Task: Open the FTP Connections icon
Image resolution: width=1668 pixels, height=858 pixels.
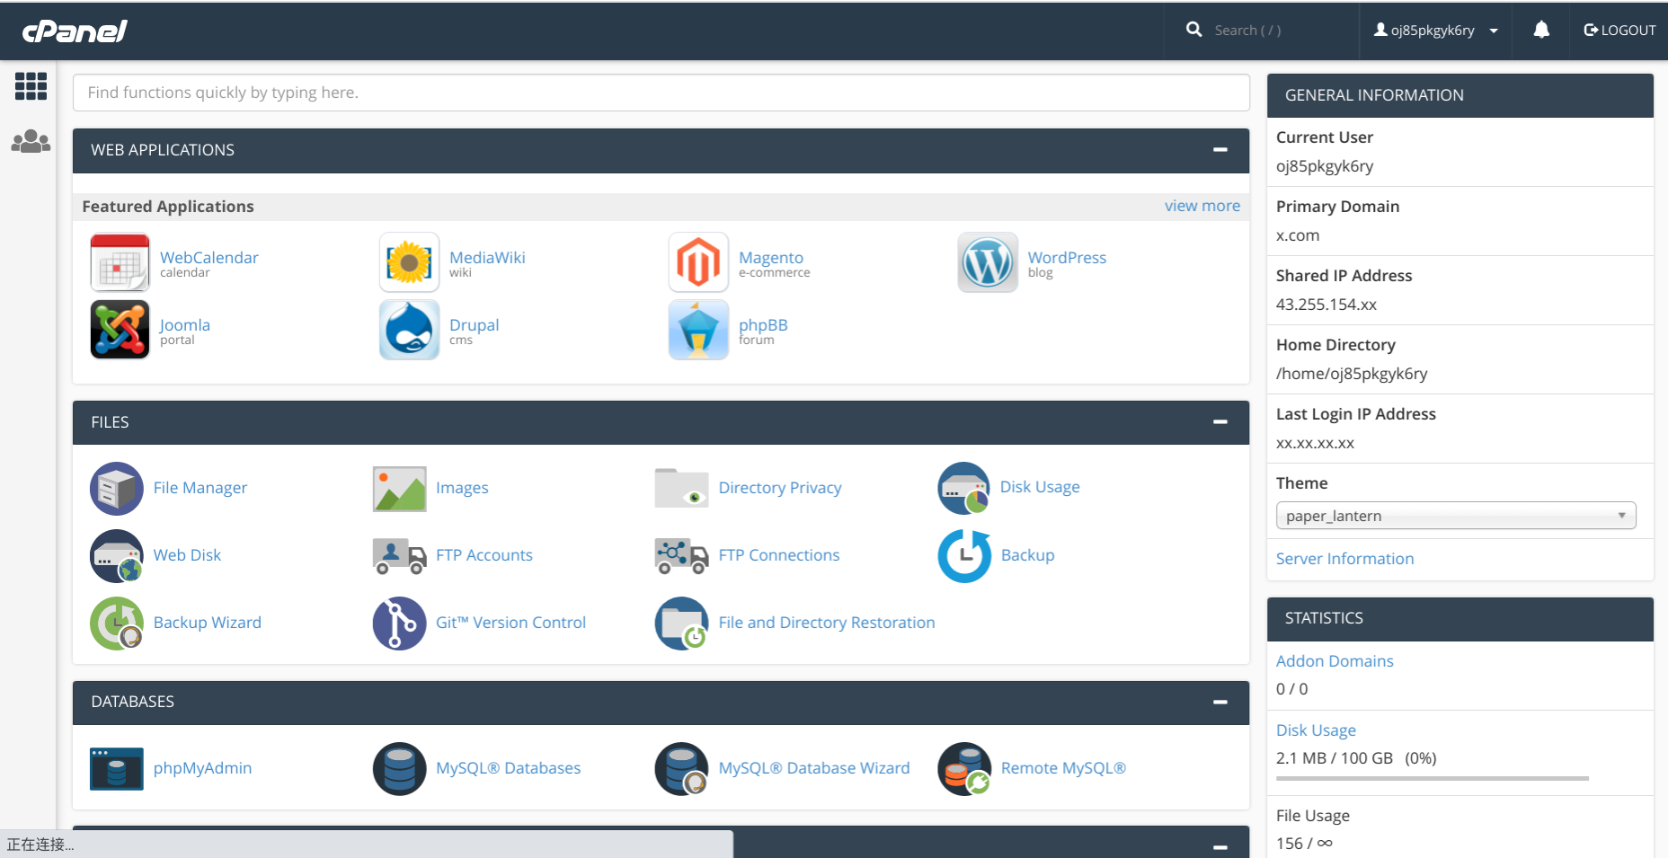Action: pyautogui.click(x=682, y=556)
